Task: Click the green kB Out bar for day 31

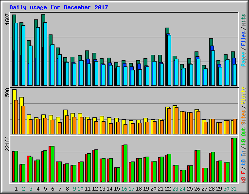Action: (235, 160)
